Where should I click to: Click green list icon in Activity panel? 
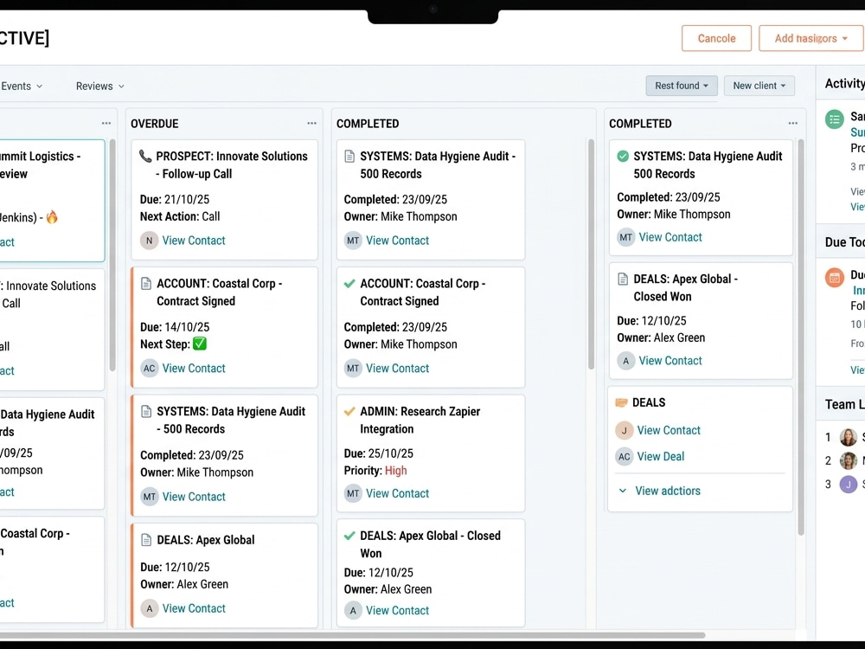point(834,119)
